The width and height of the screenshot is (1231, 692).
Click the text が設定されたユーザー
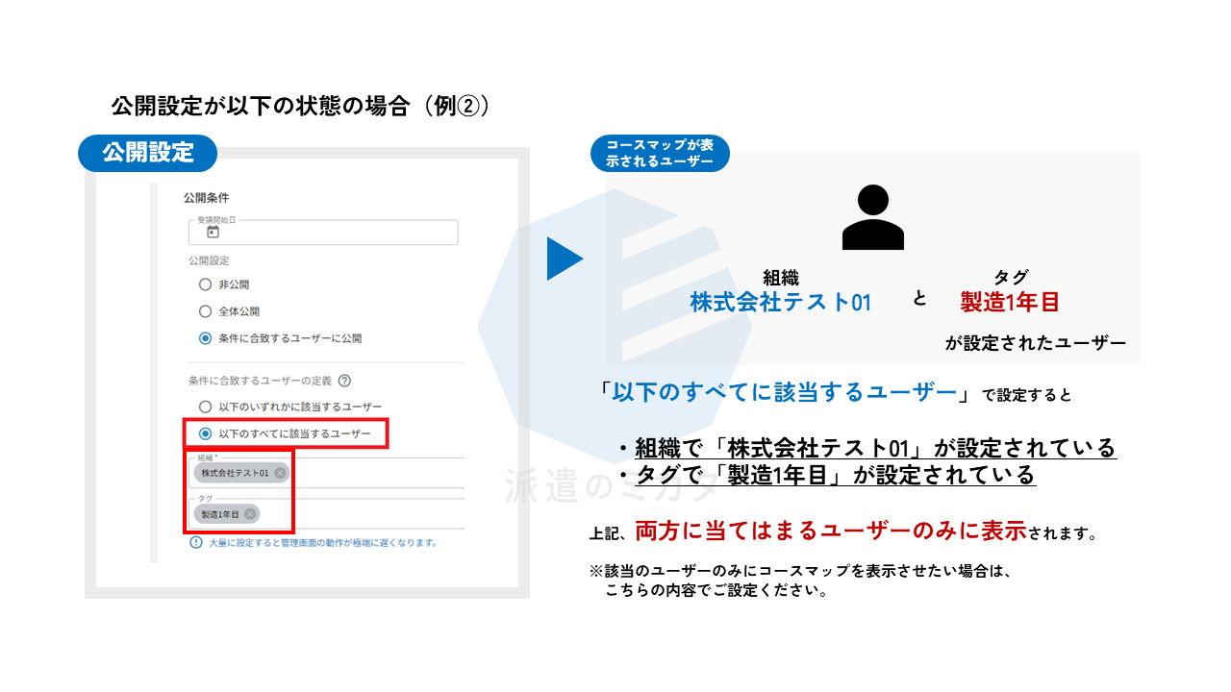pos(1035,343)
